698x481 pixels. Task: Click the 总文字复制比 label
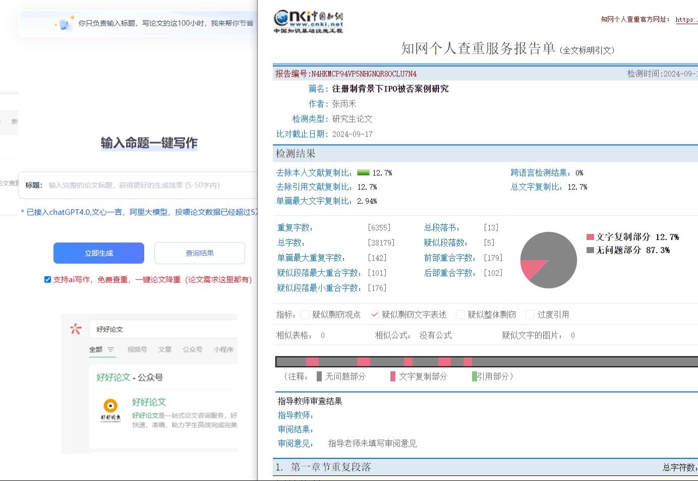[537, 187]
